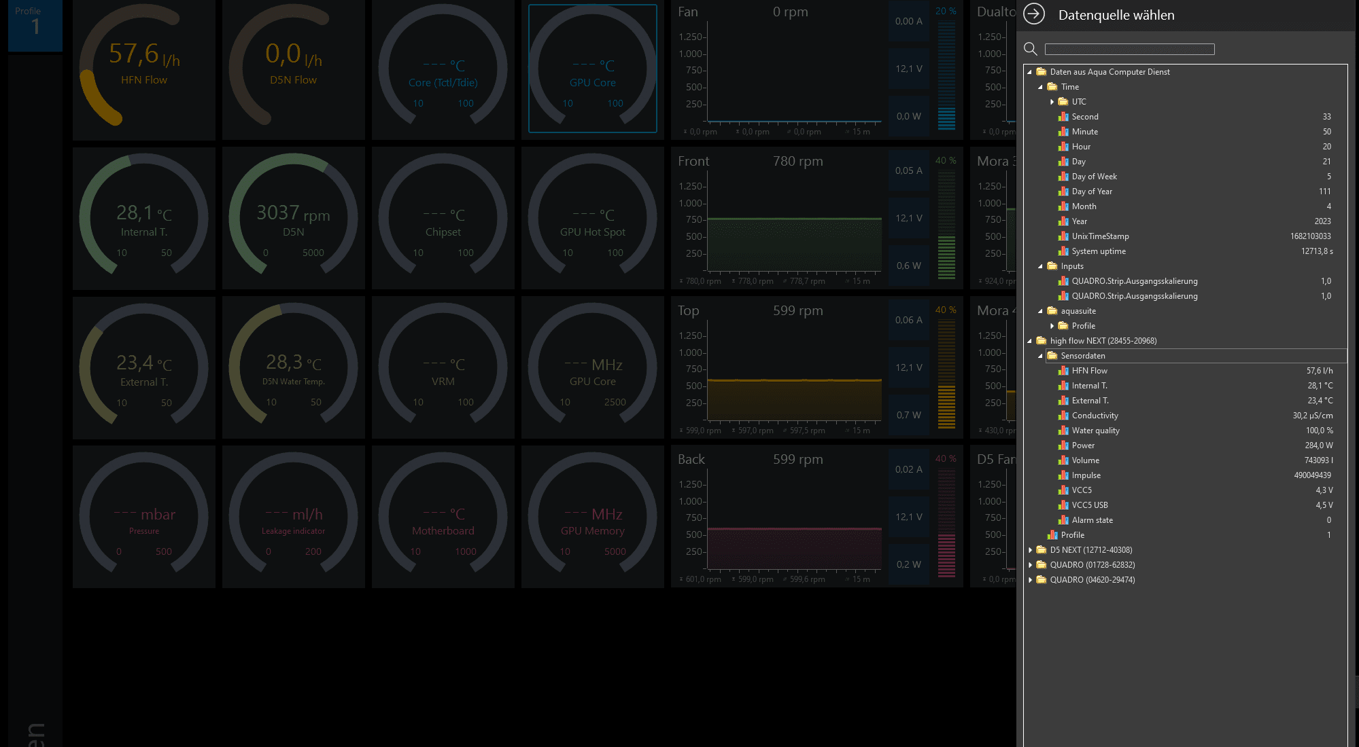This screenshot has height=747, width=1359.
Task: Click the '12713,8 s' system uptime value
Action: (1317, 251)
